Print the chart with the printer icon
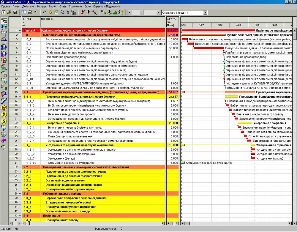 pyautogui.click(x=30, y=12)
